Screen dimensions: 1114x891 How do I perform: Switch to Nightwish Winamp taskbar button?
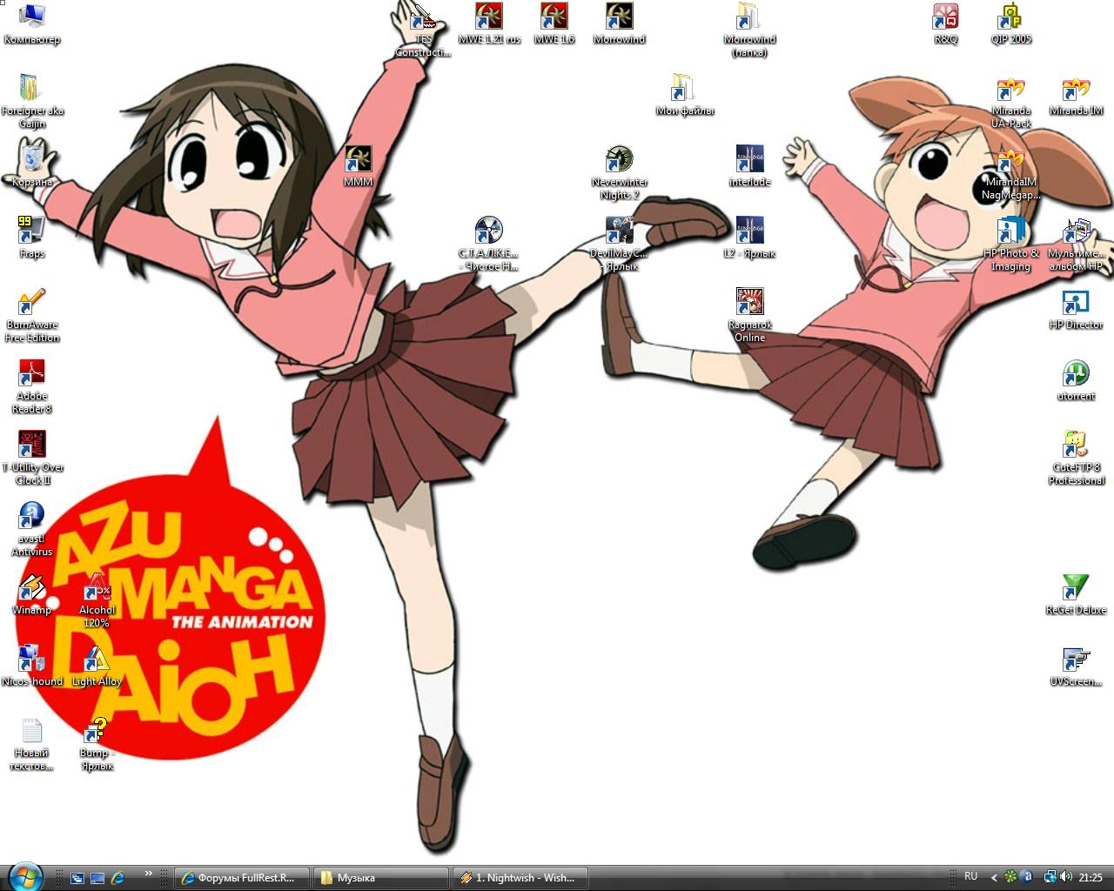pyautogui.click(x=520, y=878)
